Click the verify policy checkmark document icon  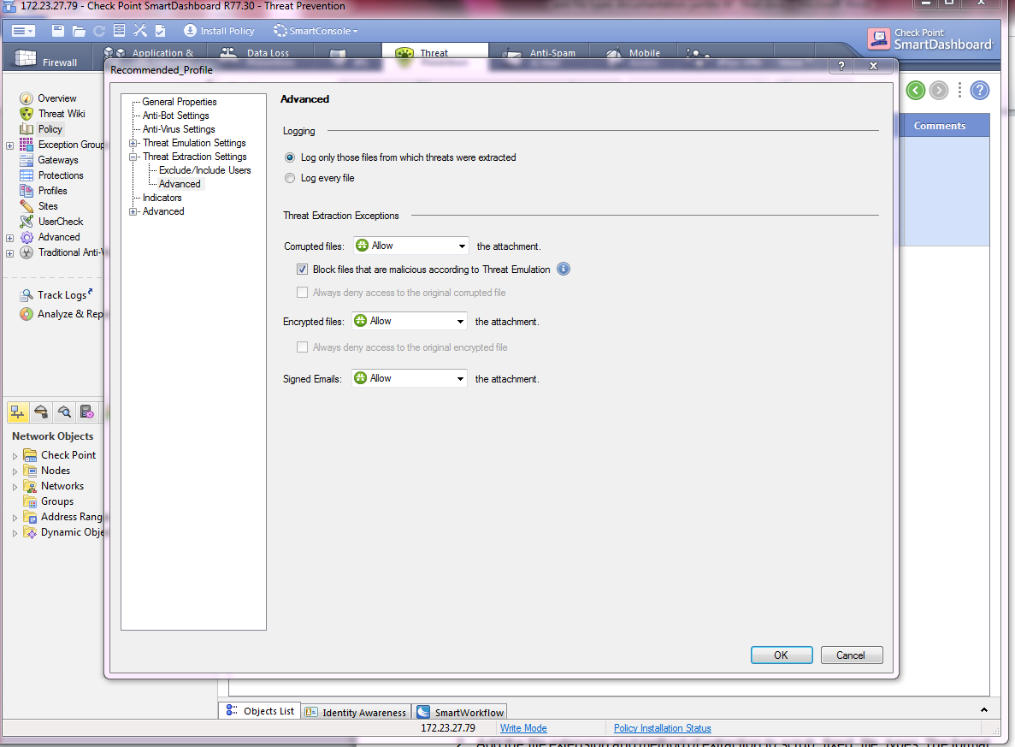tap(161, 31)
